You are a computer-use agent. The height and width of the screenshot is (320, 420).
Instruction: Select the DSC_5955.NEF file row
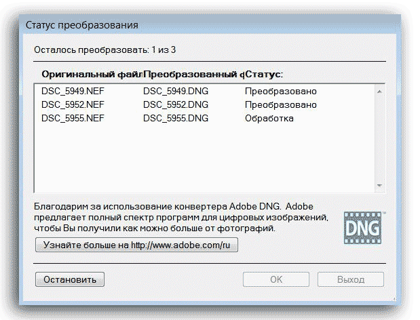(204, 118)
